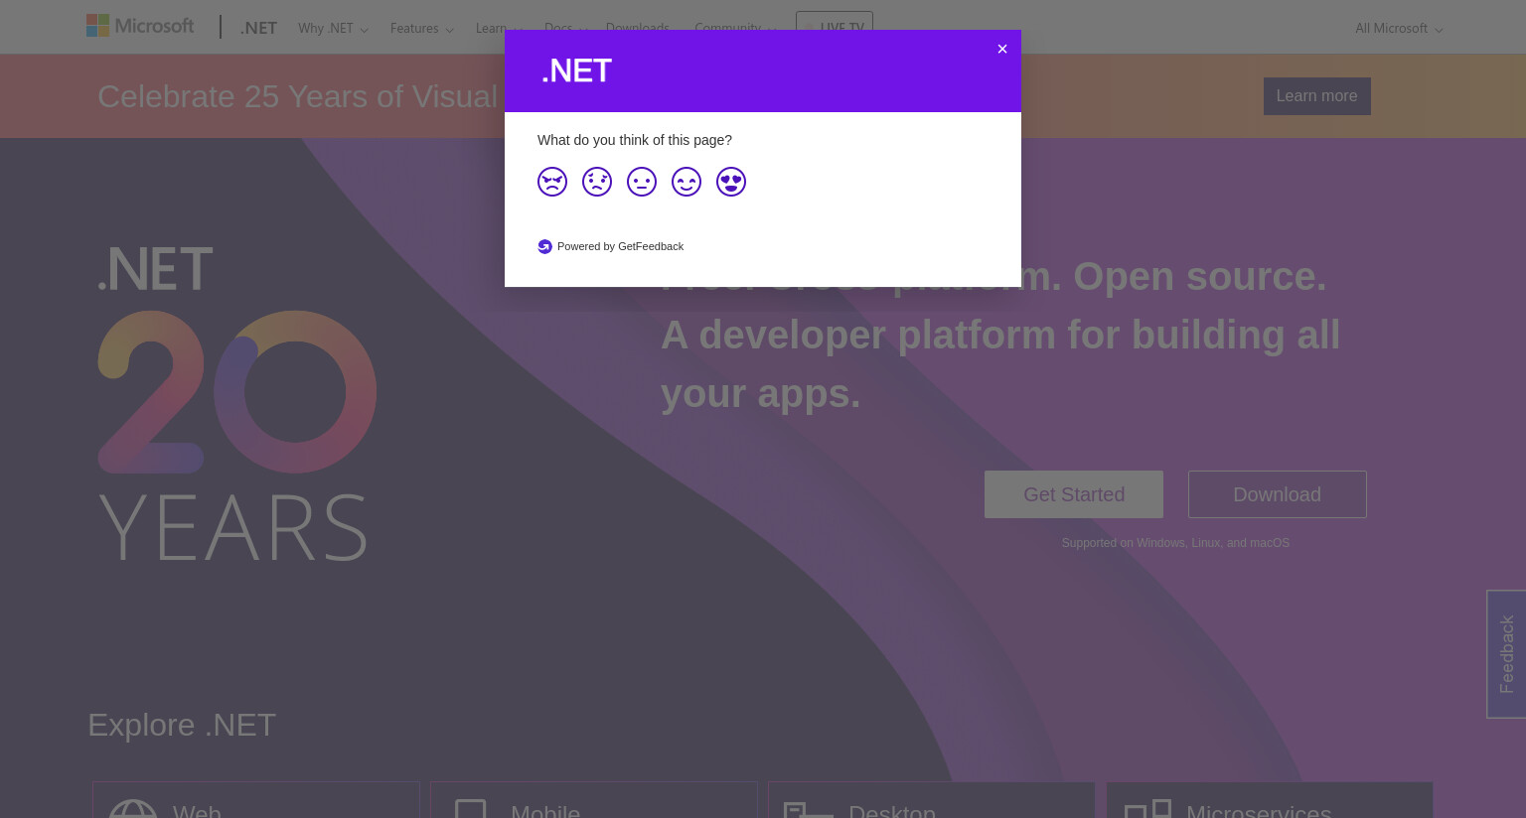Click the Get Started button

[1074, 494]
